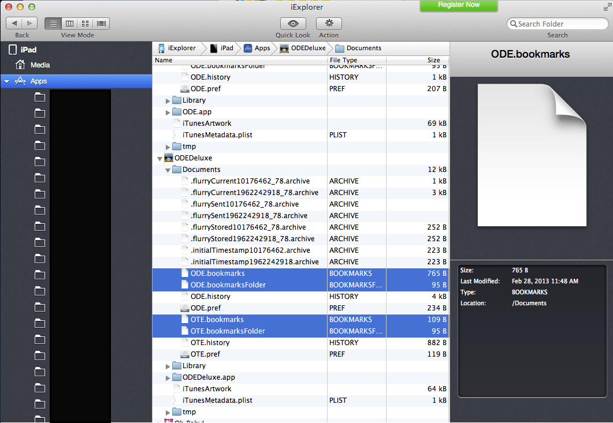Select ODE.history with size 4 kB
This screenshot has width=613, height=423.
click(300, 297)
